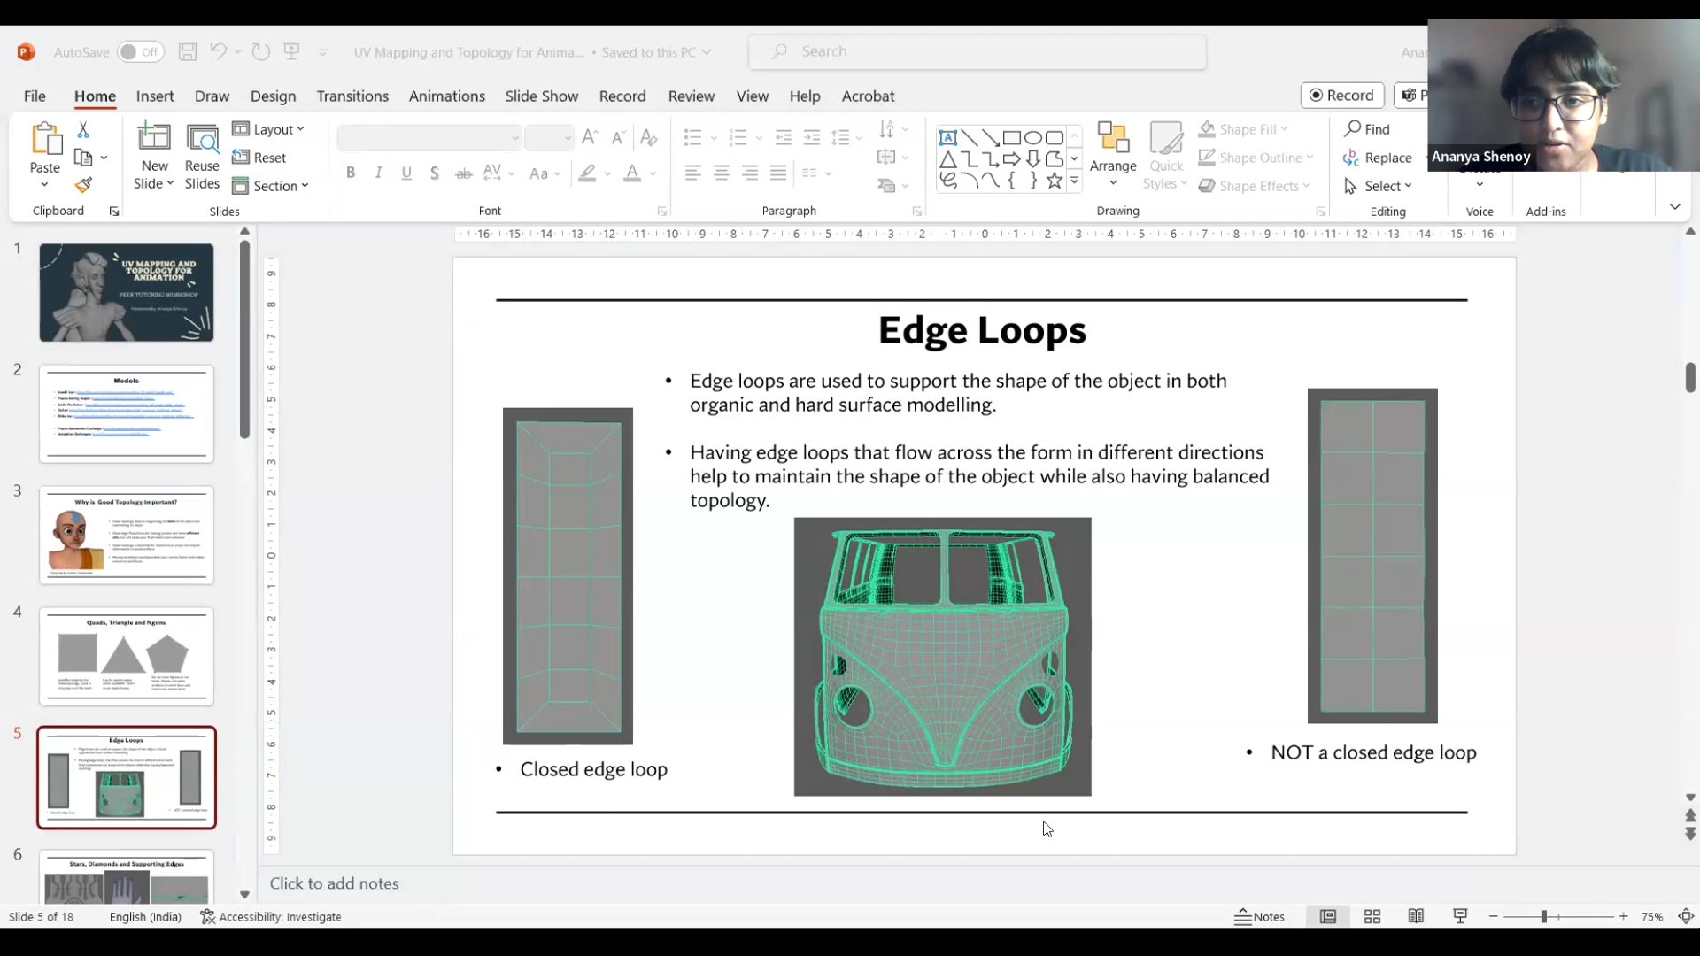Image resolution: width=1700 pixels, height=956 pixels.
Task: Toggle text Shadow formatting
Action: 435,173
